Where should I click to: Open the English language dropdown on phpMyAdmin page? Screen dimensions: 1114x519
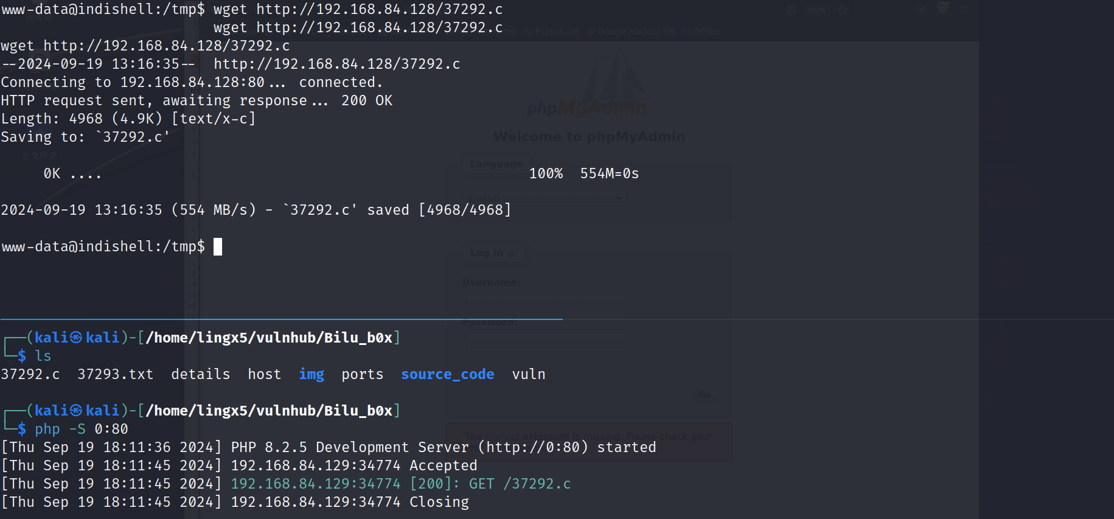click(x=545, y=198)
